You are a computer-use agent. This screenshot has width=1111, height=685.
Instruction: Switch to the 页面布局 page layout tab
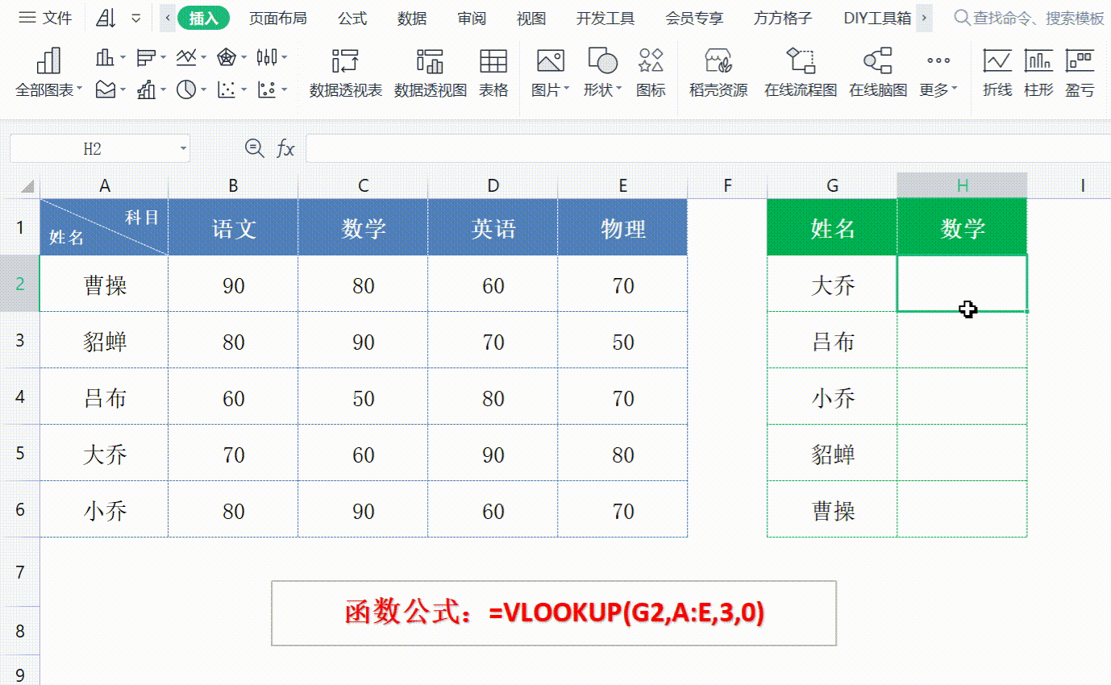pyautogui.click(x=277, y=19)
